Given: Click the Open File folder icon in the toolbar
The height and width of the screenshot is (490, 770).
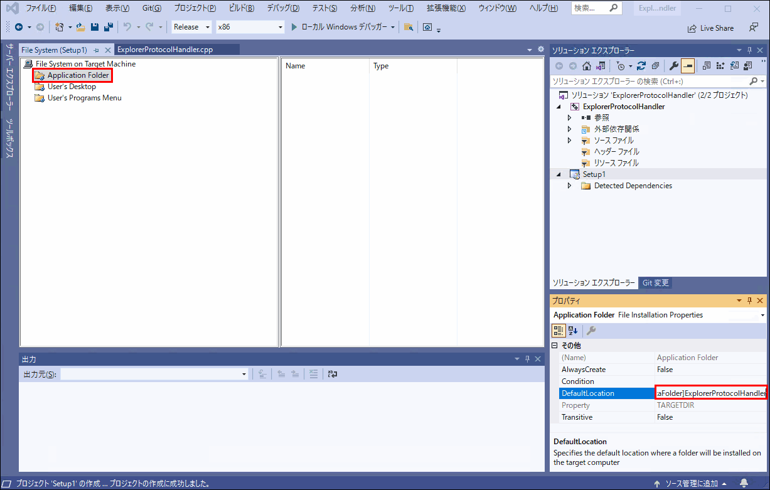Looking at the screenshot, I should click(81, 27).
